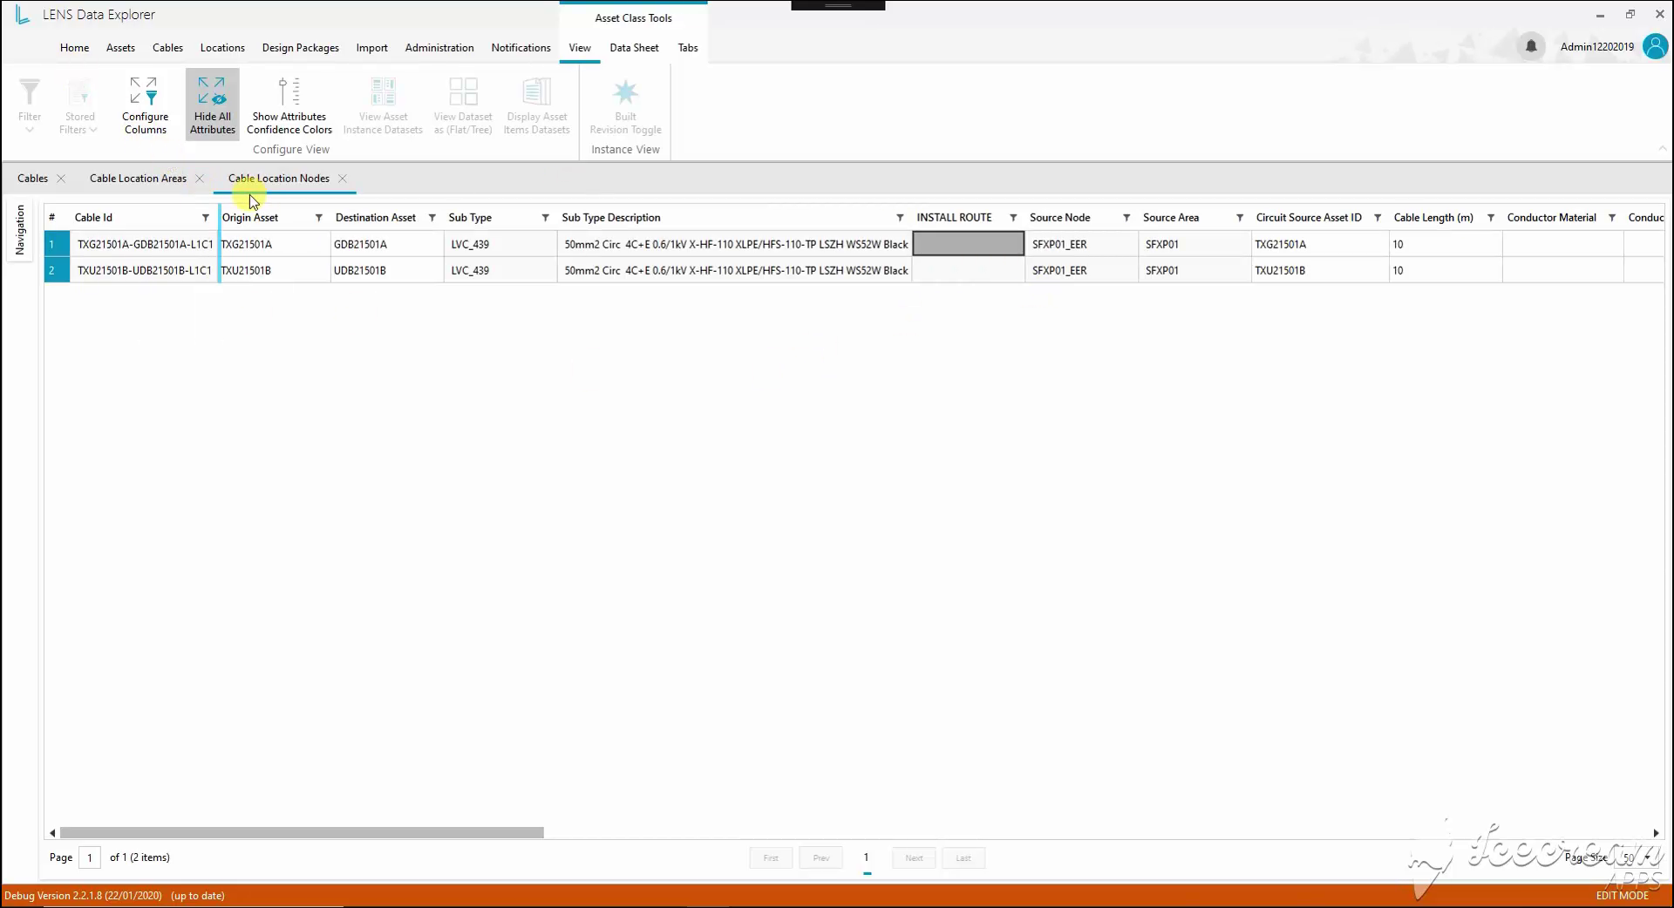1674x908 pixels.
Task: Click the Prev page button
Action: click(x=821, y=858)
